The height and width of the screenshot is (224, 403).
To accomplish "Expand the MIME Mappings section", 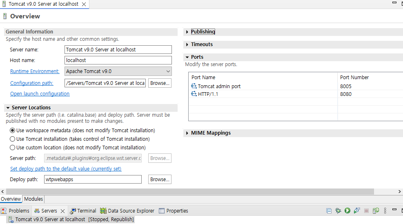I will coord(187,133).
